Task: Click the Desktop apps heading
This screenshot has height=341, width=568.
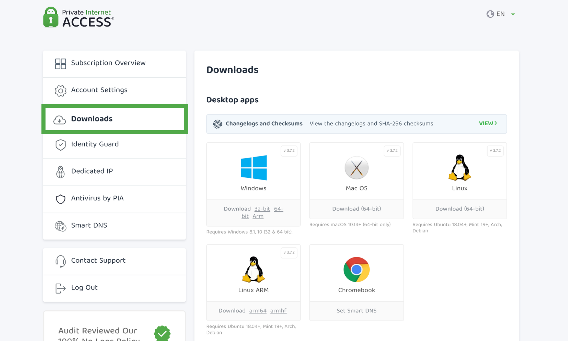Action: [232, 100]
